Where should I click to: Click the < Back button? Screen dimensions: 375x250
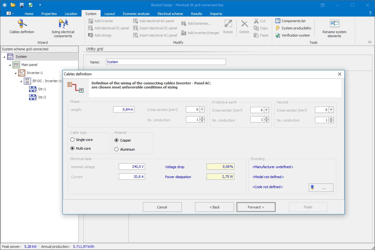[x=214, y=207]
